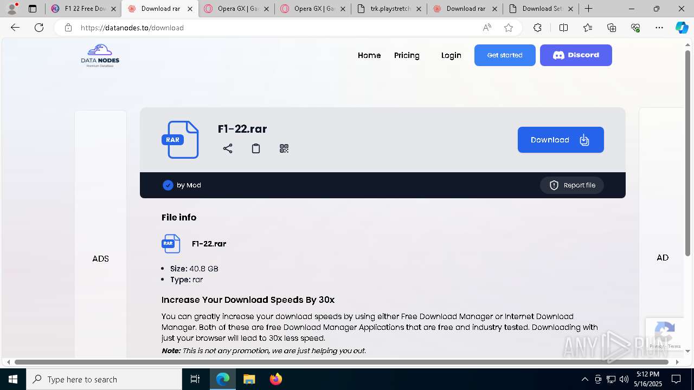
Task: Click the Size: 40.8 GB text
Action: tap(194, 269)
